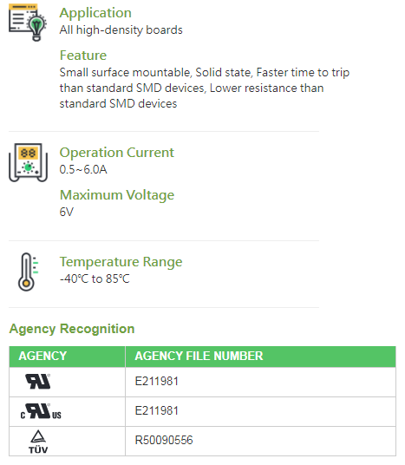Click the Operation Current heading
405x465 pixels.
coord(117,153)
